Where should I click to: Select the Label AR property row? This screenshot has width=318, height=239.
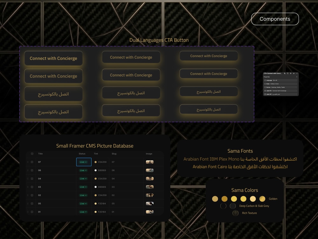click(280, 94)
